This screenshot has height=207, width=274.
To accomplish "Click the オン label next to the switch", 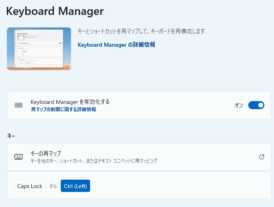I will pyautogui.click(x=239, y=105).
